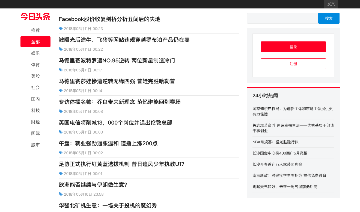
Task: Open article 欧洲能否继续与伊朗做生意?
Action: pyautogui.click(x=93, y=185)
